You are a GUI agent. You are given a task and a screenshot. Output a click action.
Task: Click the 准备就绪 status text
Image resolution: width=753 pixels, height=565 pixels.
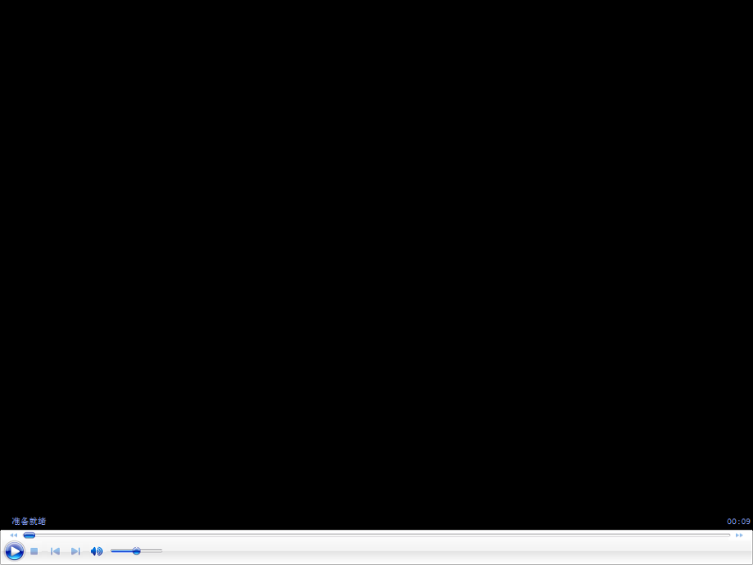point(29,522)
